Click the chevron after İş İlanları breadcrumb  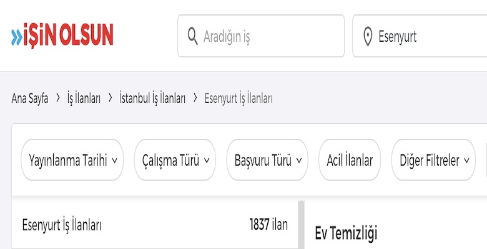[x=110, y=98]
